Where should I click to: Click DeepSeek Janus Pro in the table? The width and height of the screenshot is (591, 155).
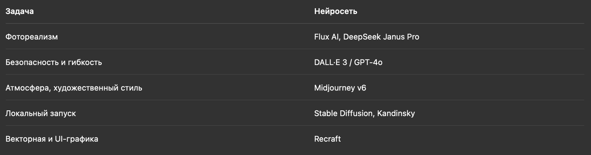click(x=381, y=37)
